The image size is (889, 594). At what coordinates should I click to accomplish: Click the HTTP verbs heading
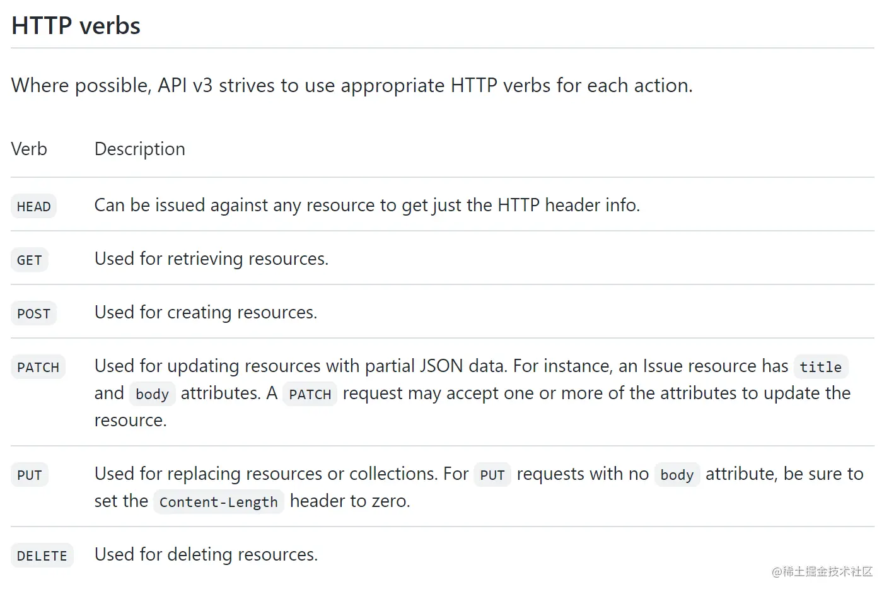(x=76, y=26)
